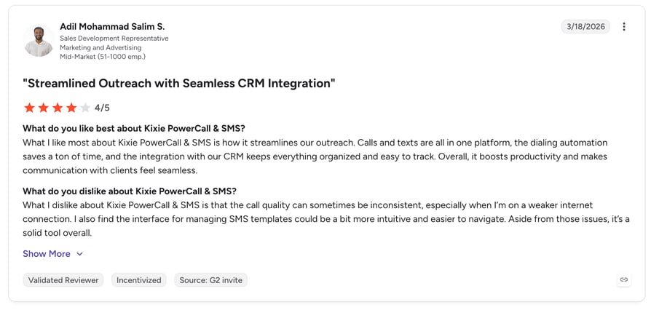This screenshot has height=310, width=651.
Task: Copy the review permalink via chain icon
Action: pyautogui.click(x=623, y=279)
